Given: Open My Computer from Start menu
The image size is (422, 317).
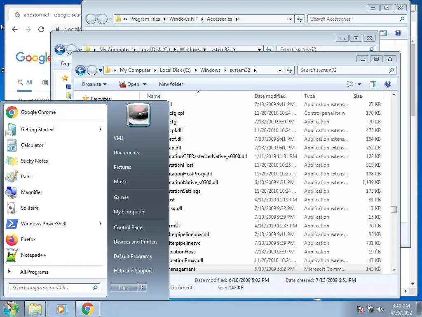Looking at the screenshot, I should click(129, 212).
